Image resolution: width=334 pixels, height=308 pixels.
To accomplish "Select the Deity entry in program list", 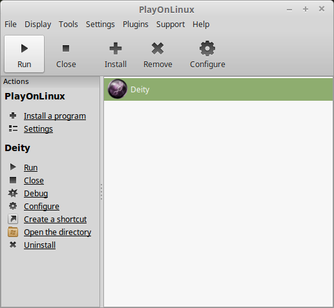I will point(218,89).
